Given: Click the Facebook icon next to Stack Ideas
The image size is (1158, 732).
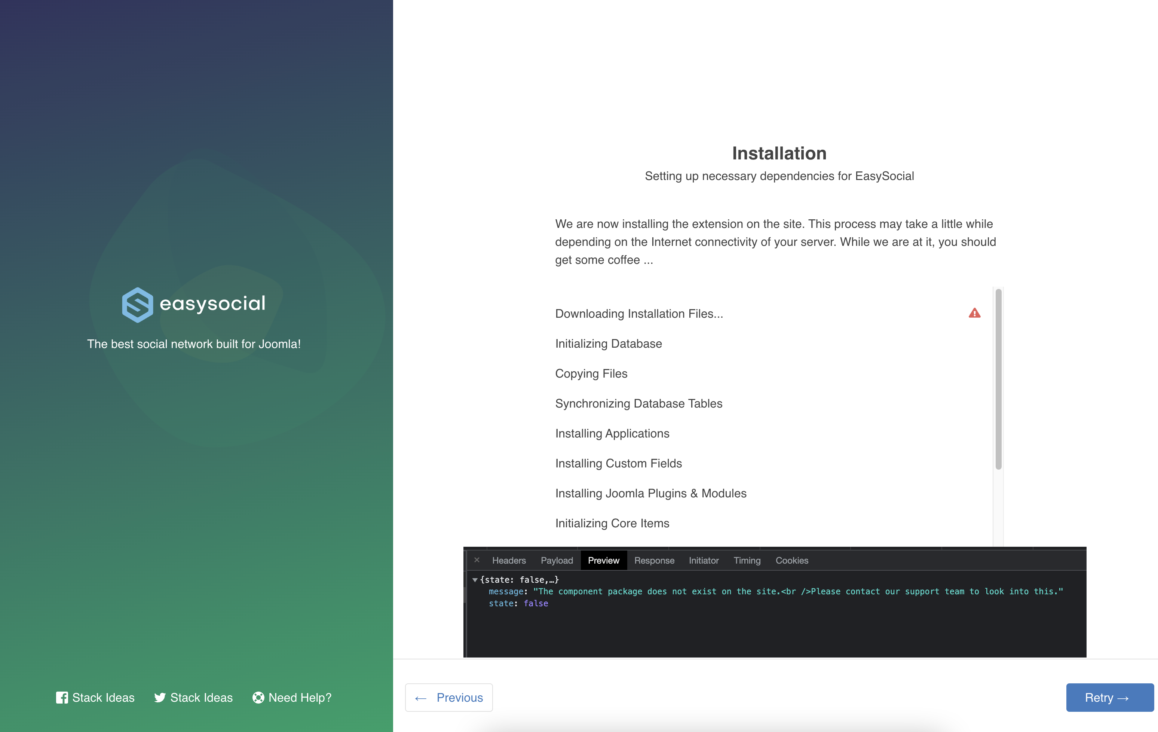Looking at the screenshot, I should coord(62,697).
